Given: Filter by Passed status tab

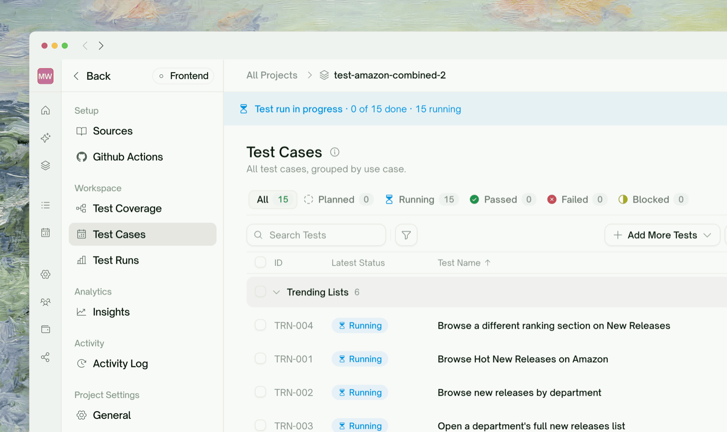Looking at the screenshot, I should click(x=502, y=200).
